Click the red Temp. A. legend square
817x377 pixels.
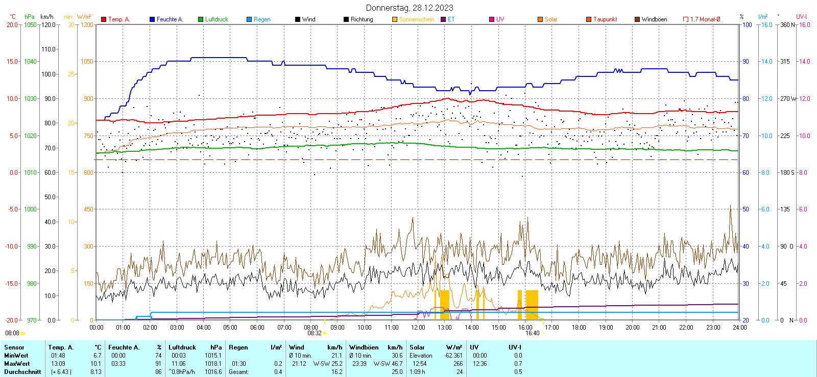click(x=104, y=19)
